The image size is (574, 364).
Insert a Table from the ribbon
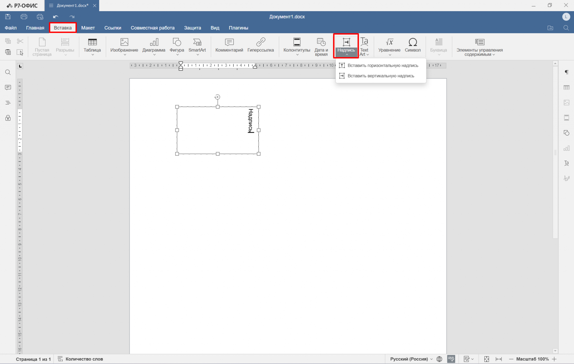click(92, 43)
